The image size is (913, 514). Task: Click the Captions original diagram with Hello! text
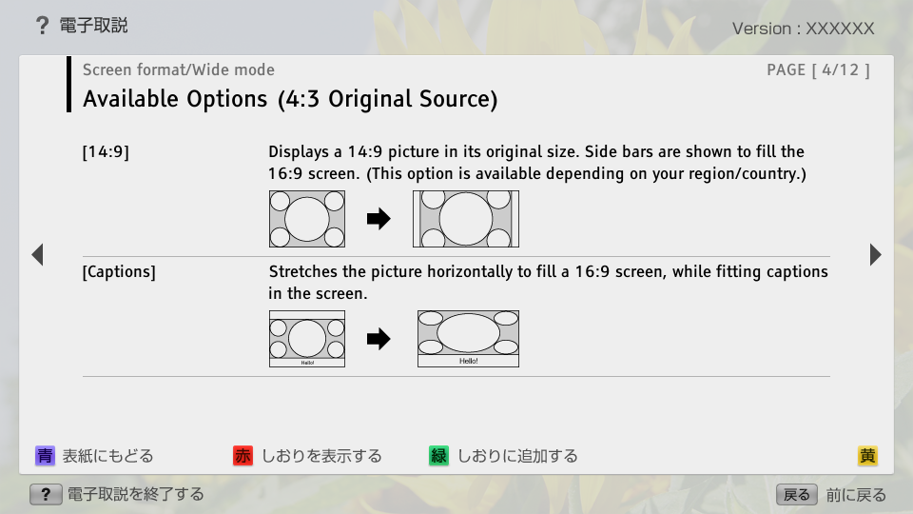point(306,339)
